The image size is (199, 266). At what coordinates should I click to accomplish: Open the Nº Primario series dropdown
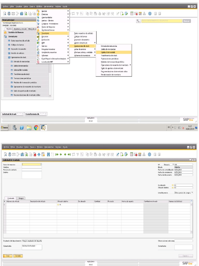coord(173,164)
